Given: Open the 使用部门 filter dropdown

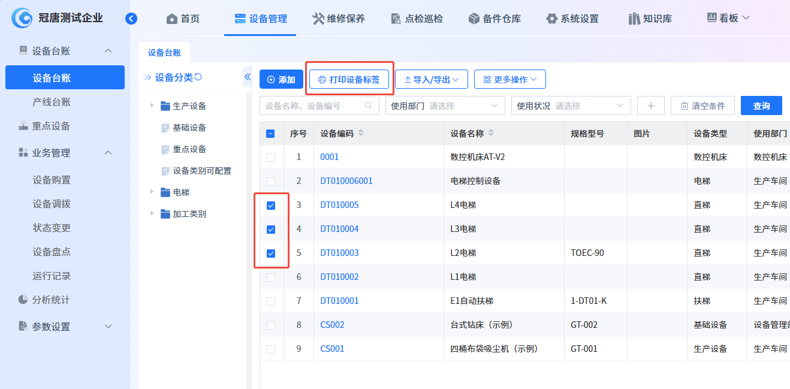Looking at the screenshot, I should click(445, 106).
